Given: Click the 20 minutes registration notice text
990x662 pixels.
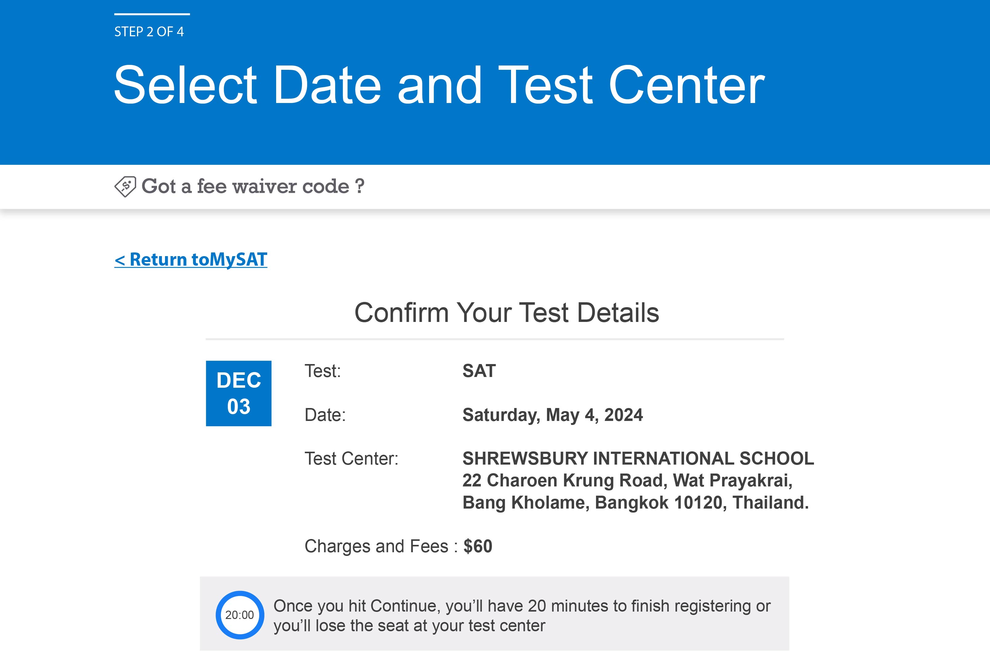Looking at the screenshot, I should tap(522, 616).
